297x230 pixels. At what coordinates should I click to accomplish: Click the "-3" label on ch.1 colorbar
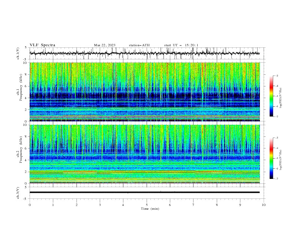point(276,76)
